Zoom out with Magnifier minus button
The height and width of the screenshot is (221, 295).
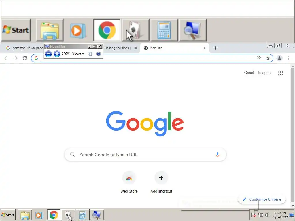point(48,54)
